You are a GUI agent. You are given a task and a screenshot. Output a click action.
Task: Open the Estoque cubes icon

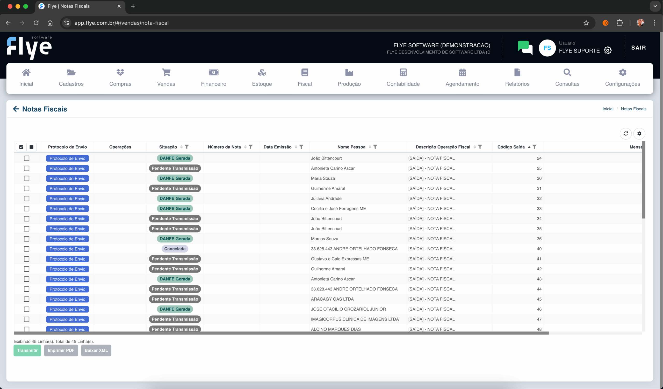point(262,72)
